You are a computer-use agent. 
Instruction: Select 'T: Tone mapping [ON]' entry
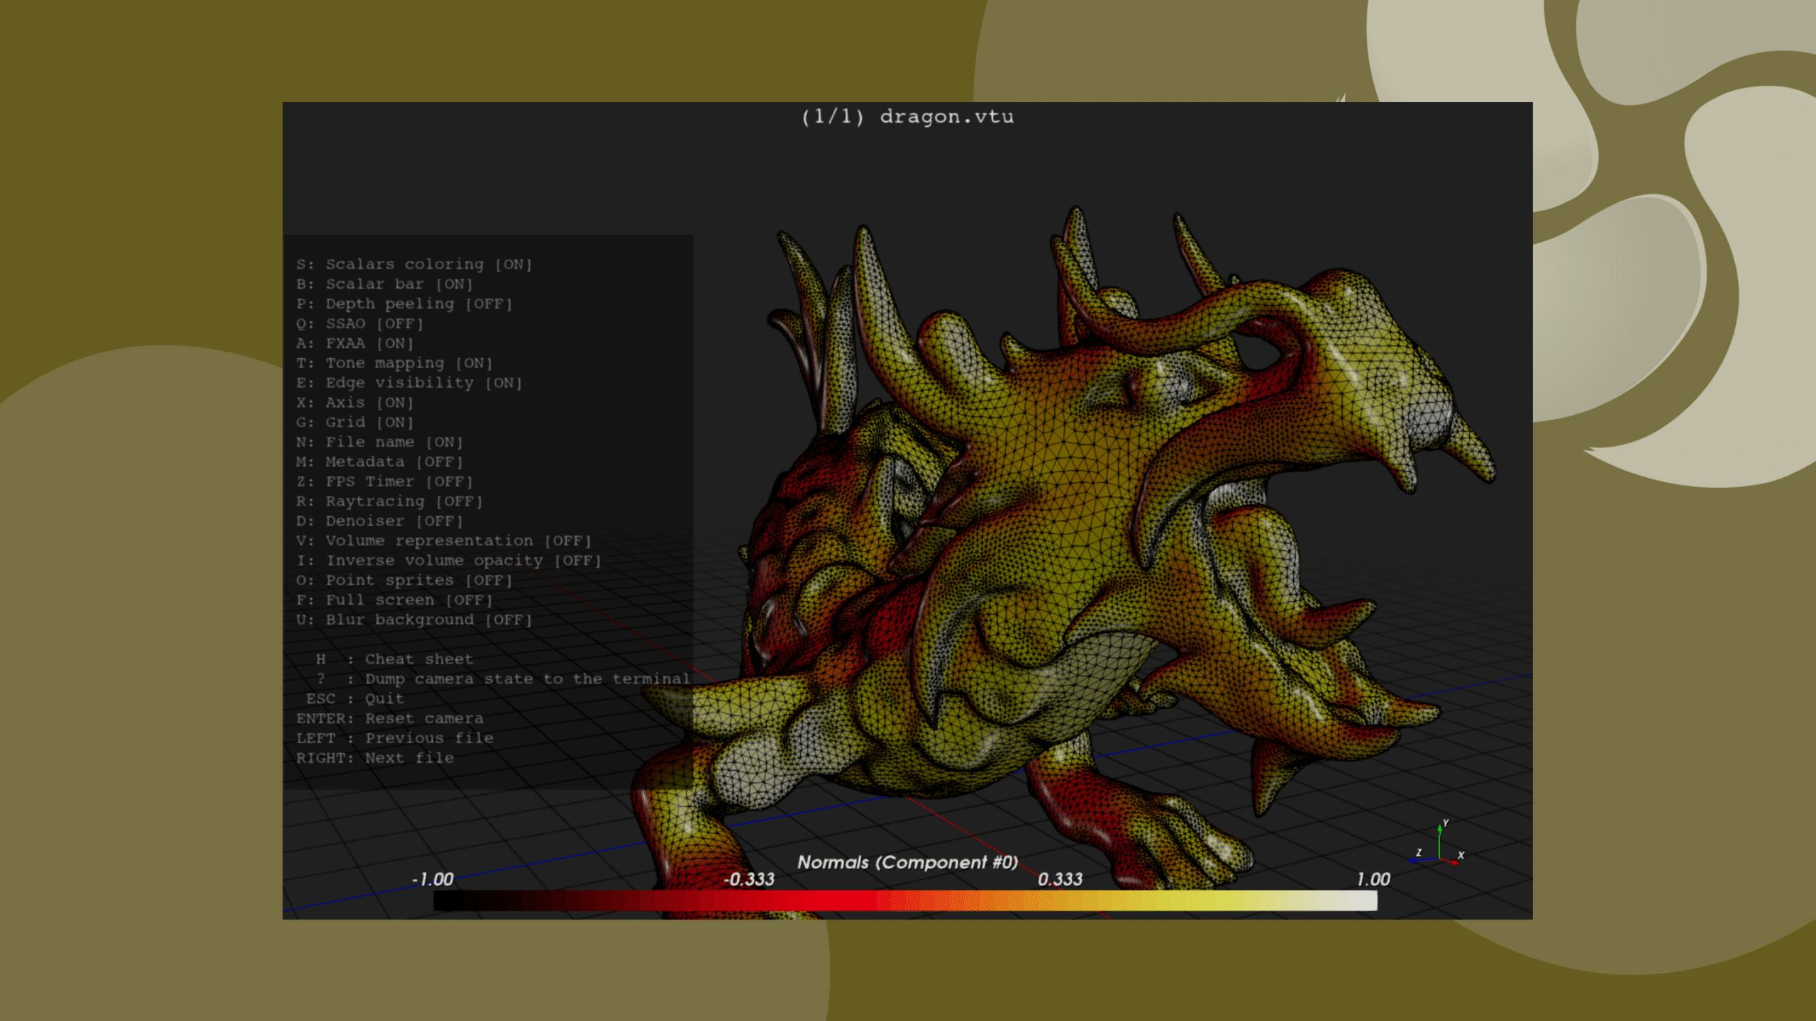pos(394,363)
